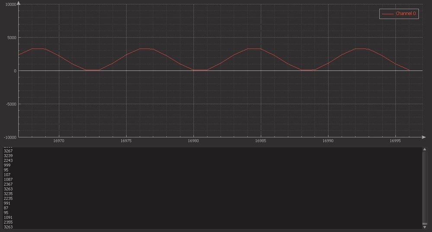Click the 16970 x-axis tick label
This screenshot has height=232, width=432.
coord(59,141)
